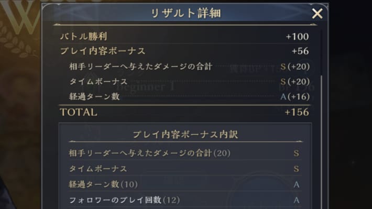Image resolution: width=372 pixels, height=209 pixels.
Task: Click the S(+20) time bonus rank
Action: pos(295,82)
